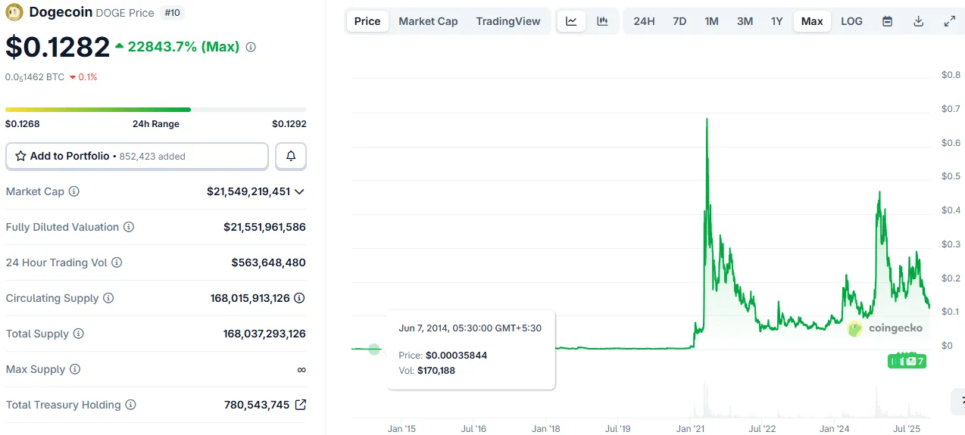965x435 pixels.
Task: Click the $21,549,219,451 market cap value
Action: [x=248, y=191]
